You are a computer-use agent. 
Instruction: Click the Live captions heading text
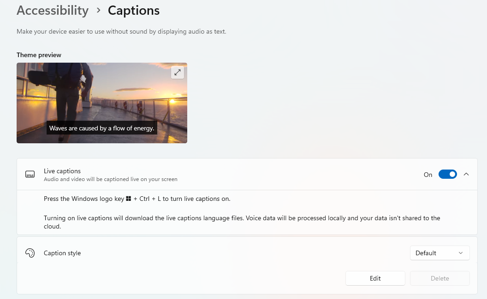tap(62, 171)
